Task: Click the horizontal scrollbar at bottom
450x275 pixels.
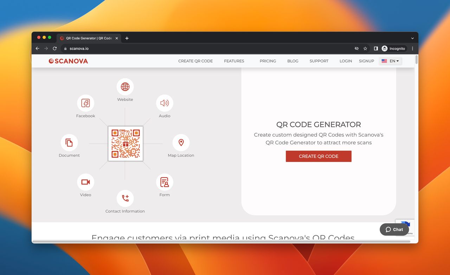Action: (221, 241)
